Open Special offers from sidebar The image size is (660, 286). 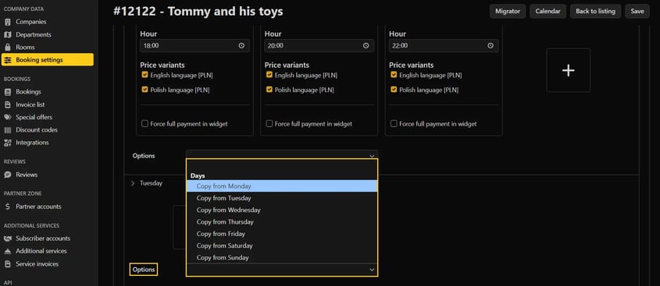pos(34,117)
